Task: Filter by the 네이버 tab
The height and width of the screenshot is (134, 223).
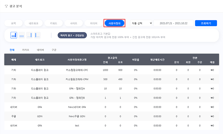Action: click(40, 50)
